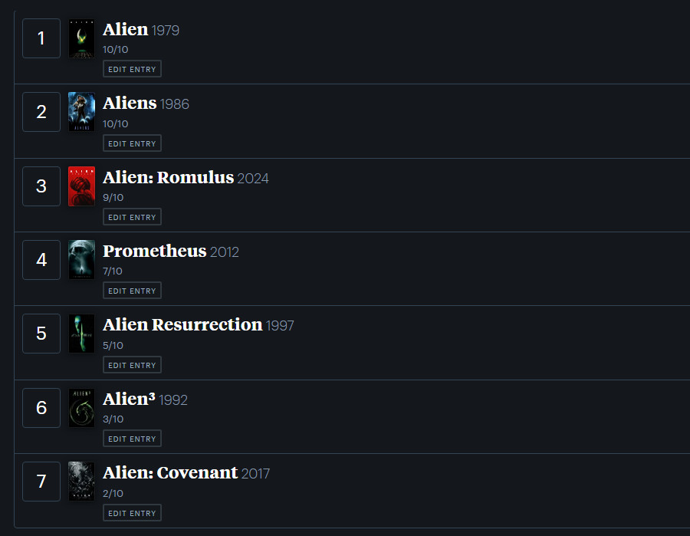The height and width of the screenshot is (536, 690).
Task: Click the Alien³ poster thumbnail
Action: [x=81, y=407]
